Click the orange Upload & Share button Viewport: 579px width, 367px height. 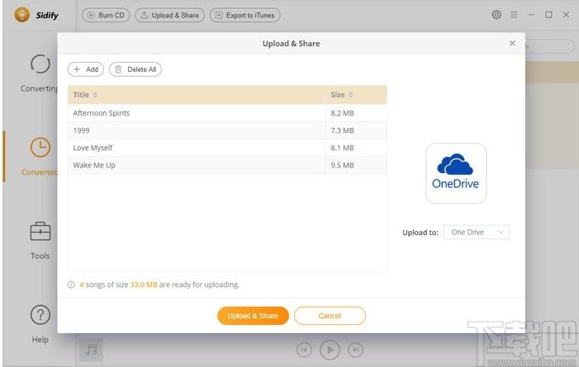click(253, 316)
